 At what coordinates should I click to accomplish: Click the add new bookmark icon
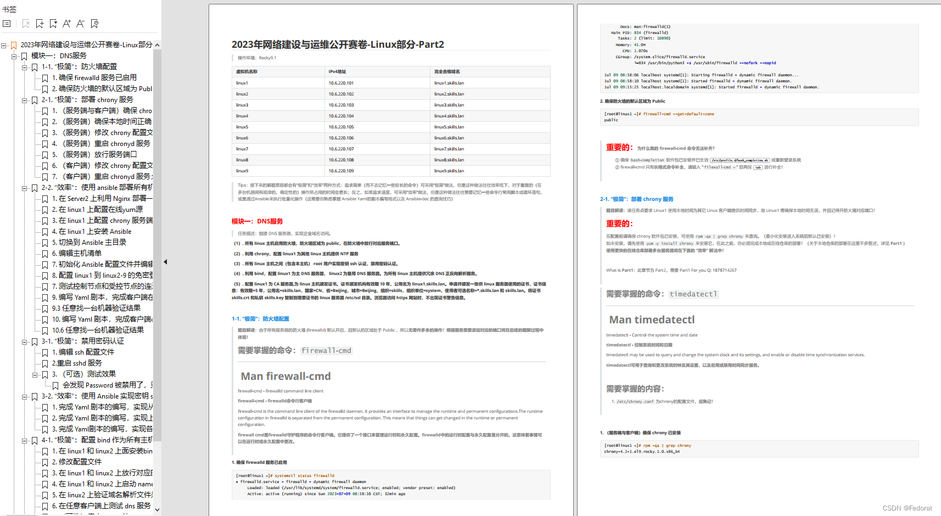click(40, 24)
